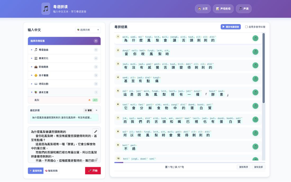Play audio for sentence 2
This screenshot has width=291, height=182.
click(x=255, y=52)
